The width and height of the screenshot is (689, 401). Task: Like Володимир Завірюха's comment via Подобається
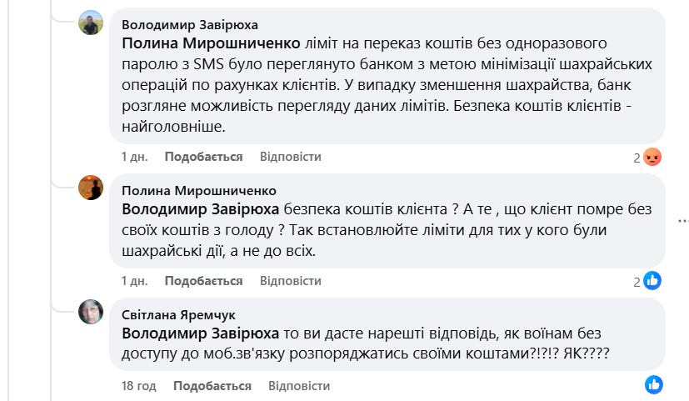(x=203, y=157)
